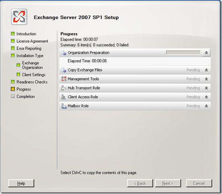The height and width of the screenshot is (194, 222).
Task: Click the Mailbox Role row title
Action: (78, 106)
